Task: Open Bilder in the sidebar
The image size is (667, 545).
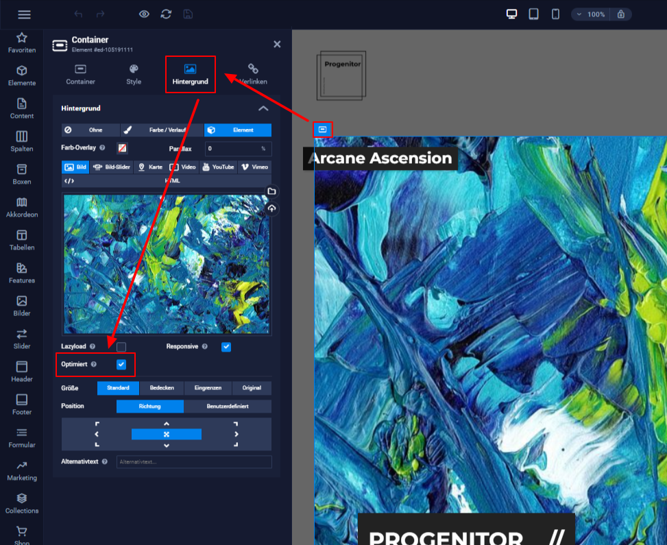Action: pos(22,306)
